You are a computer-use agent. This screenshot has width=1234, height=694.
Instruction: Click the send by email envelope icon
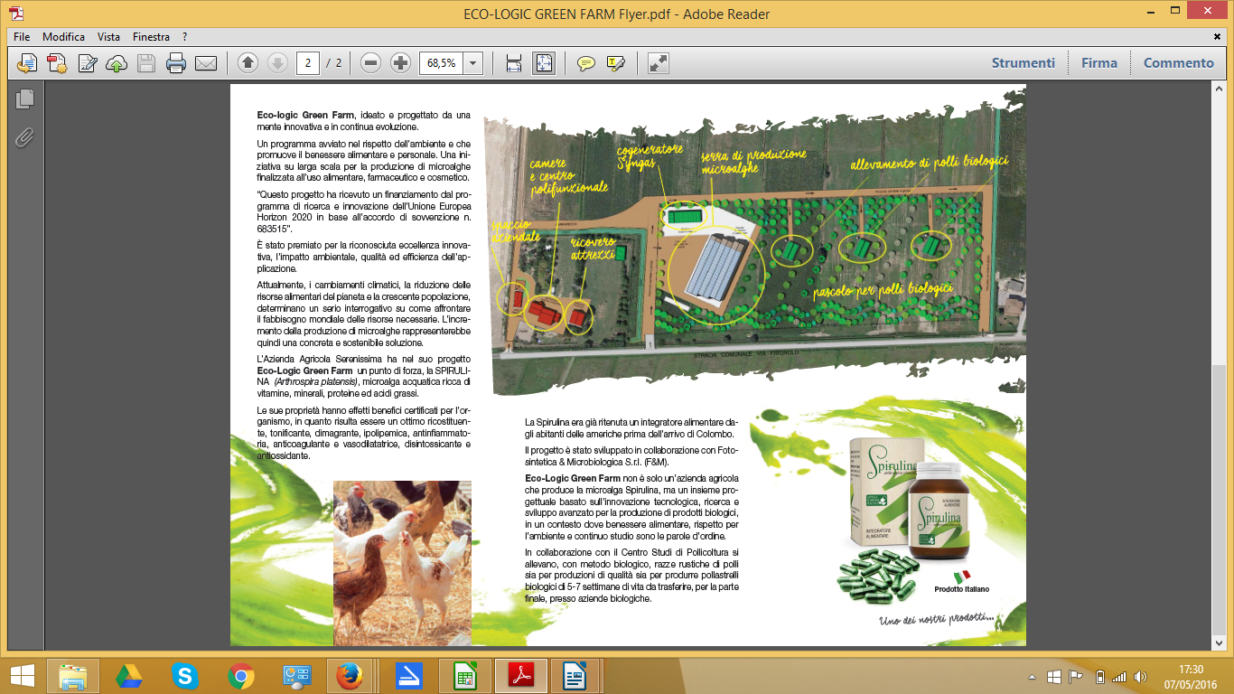point(206,63)
